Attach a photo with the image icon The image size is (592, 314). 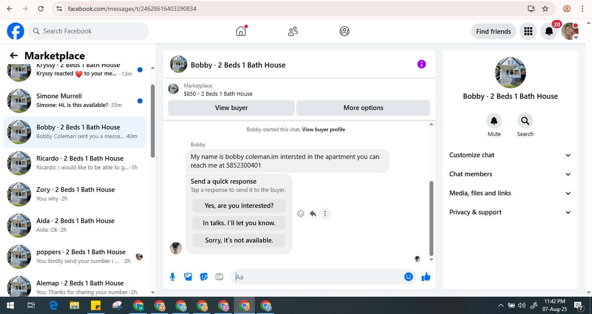coord(188,277)
